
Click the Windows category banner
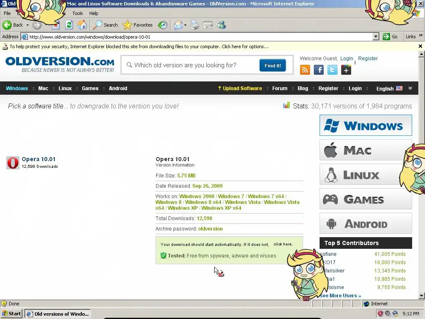(x=366, y=125)
